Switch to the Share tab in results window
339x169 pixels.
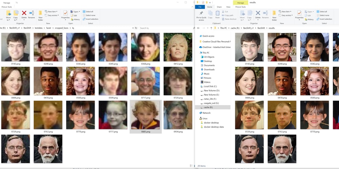(219, 7)
